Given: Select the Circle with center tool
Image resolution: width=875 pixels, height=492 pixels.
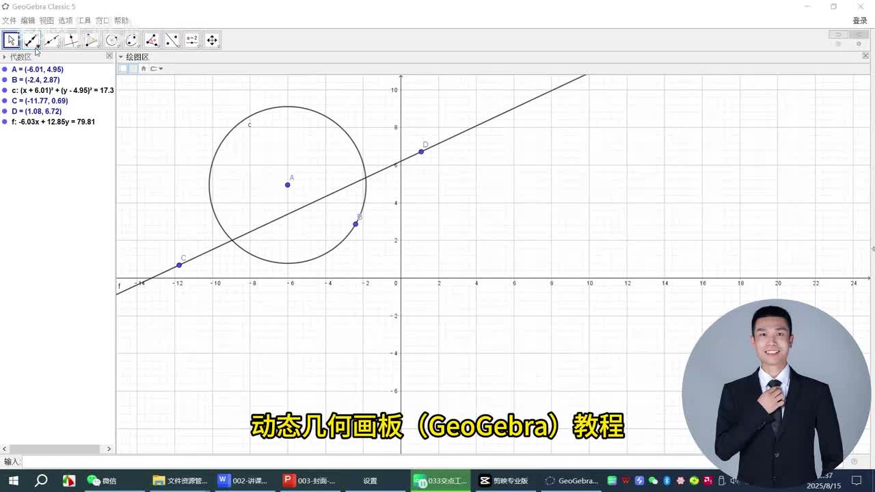Looking at the screenshot, I should point(111,40).
